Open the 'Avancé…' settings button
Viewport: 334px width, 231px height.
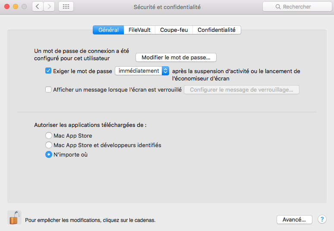[x=294, y=219]
